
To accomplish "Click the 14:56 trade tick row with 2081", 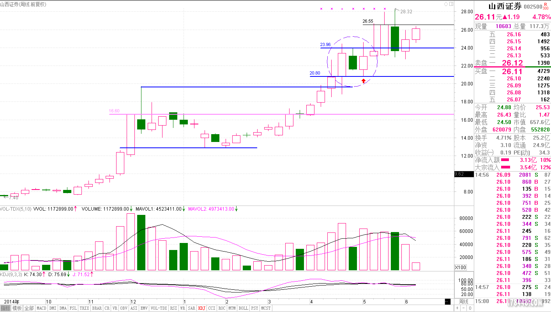I will (512, 175).
